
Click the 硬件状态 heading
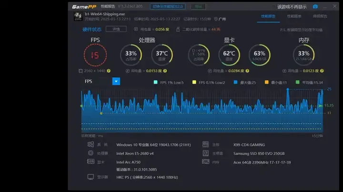tap(92, 29)
